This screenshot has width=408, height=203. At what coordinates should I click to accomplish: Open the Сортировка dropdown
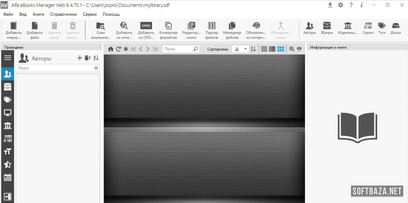click(x=241, y=49)
